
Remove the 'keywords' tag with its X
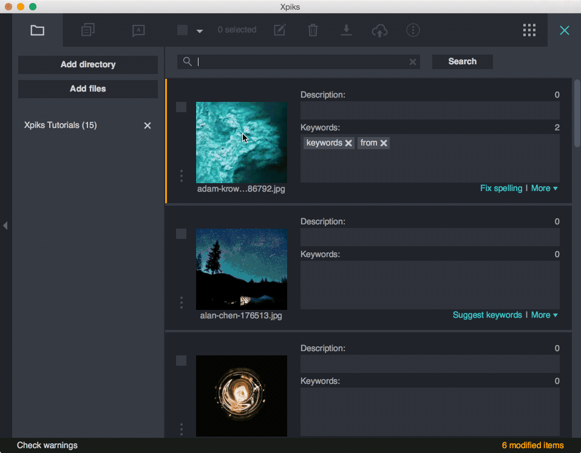click(x=348, y=143)
